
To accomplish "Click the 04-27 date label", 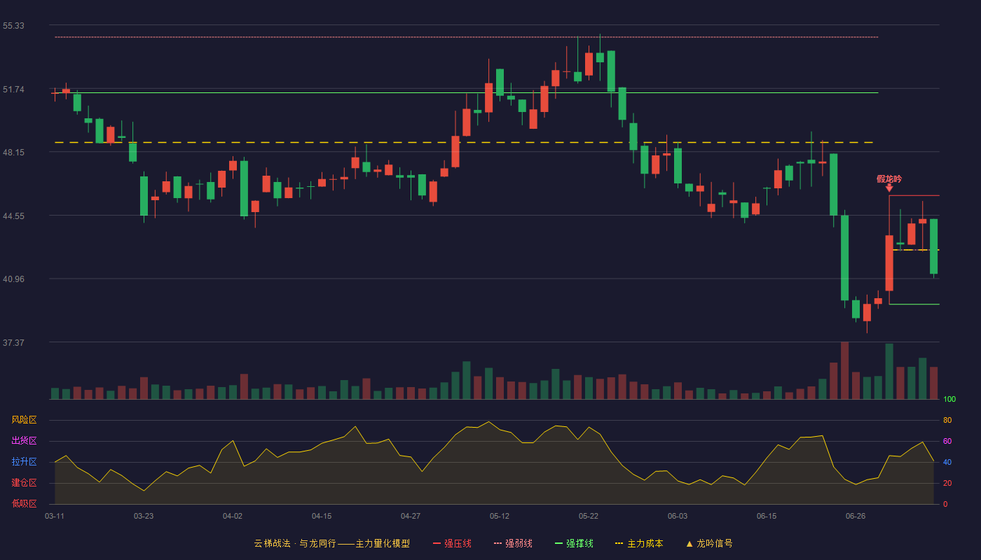I will click(411, 516).
